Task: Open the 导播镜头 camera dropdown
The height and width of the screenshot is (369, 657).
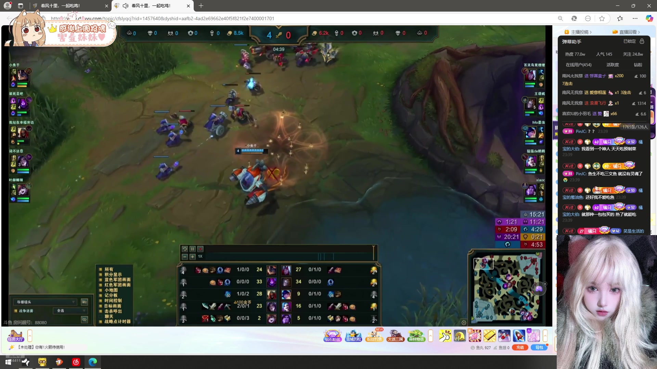Action: pyautogui.click(x=45, y=302)
